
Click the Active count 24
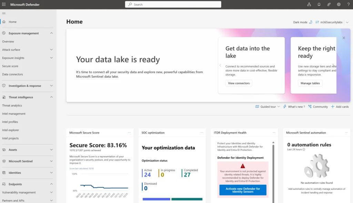click(x=148, y=175)
